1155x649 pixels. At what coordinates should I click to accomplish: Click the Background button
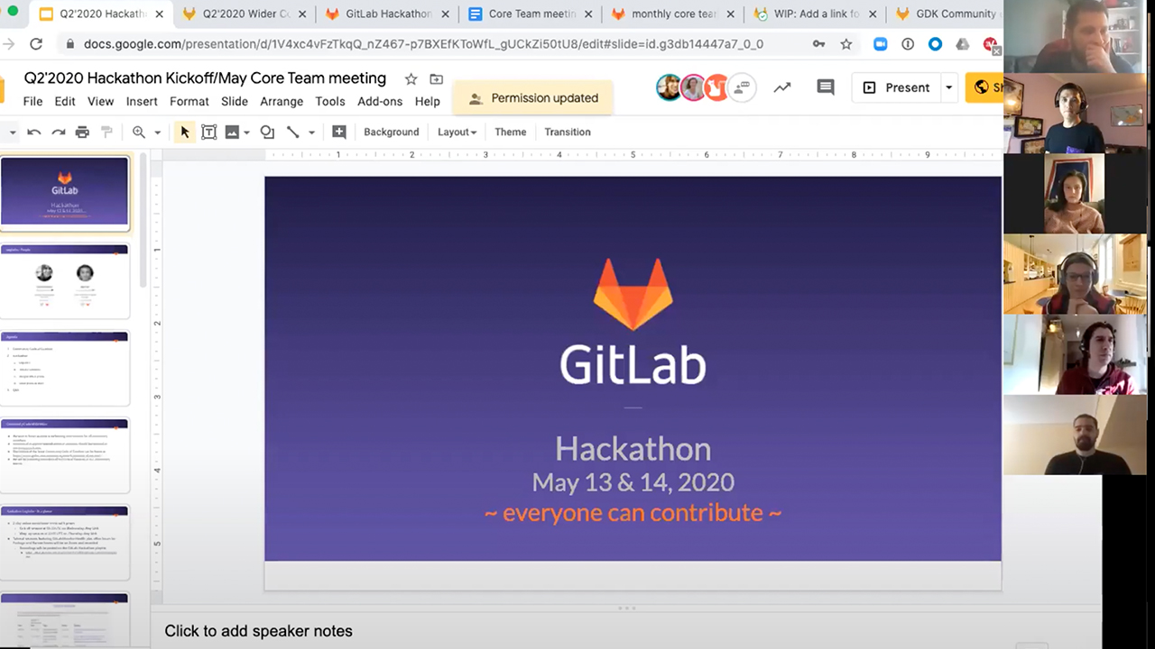(391, 132)
